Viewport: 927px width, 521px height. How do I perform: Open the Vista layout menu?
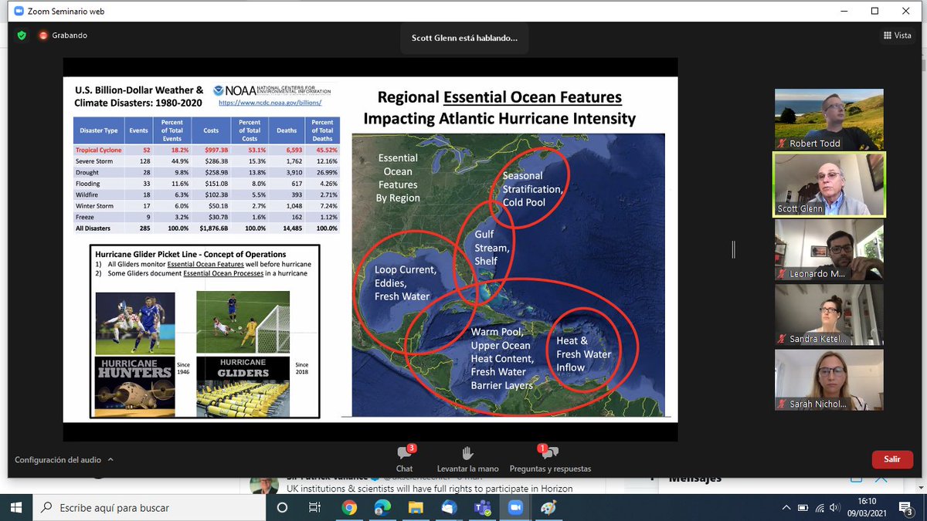tap(897, 36)
